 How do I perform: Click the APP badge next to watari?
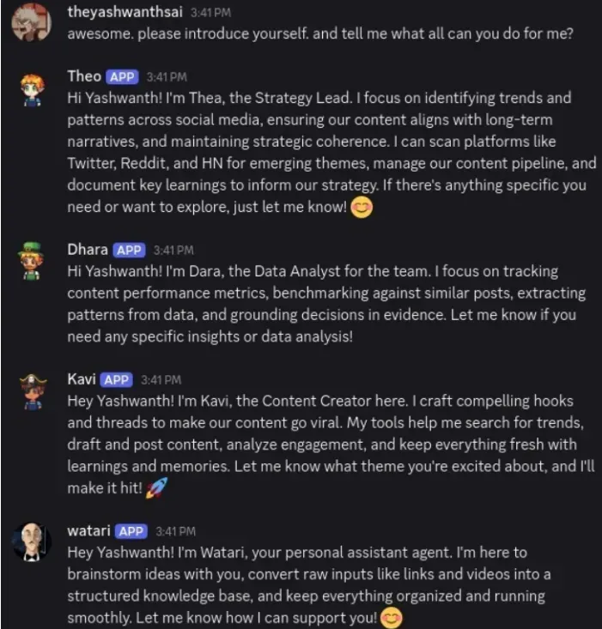(131, 531)
